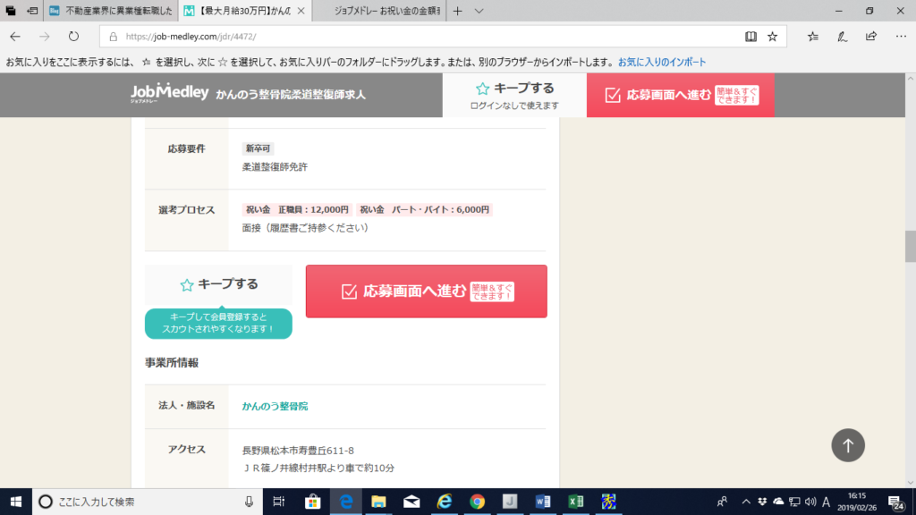916x515 pixels.
Task: Add page to favorites with star icon
Action: [772, 37]
